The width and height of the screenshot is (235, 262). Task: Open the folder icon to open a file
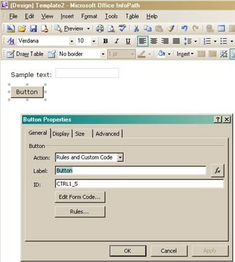22,28
